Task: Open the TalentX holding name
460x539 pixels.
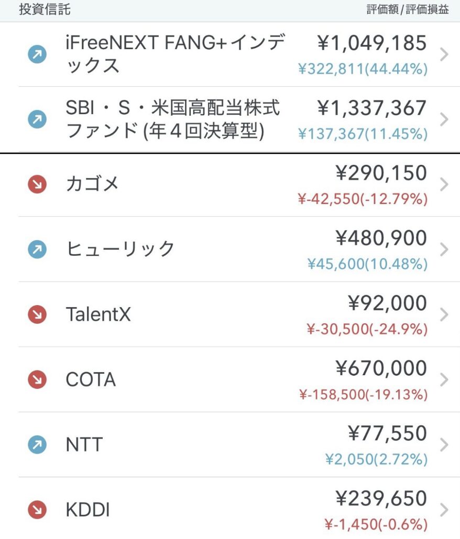Action: (x=98, y=315)
